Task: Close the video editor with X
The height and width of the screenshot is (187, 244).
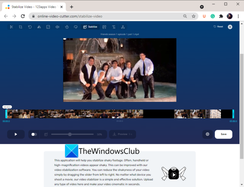Action: pyautogui.click(x=230, y=27)
